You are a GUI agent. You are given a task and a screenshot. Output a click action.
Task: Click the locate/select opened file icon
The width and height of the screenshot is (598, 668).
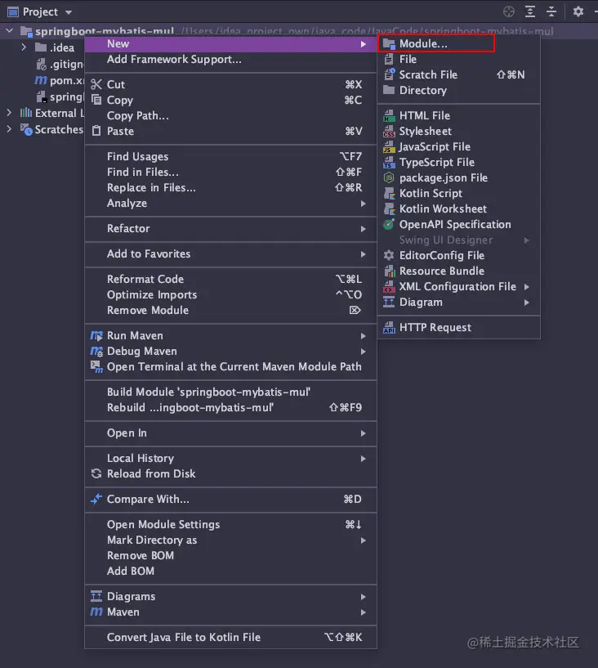509,11
